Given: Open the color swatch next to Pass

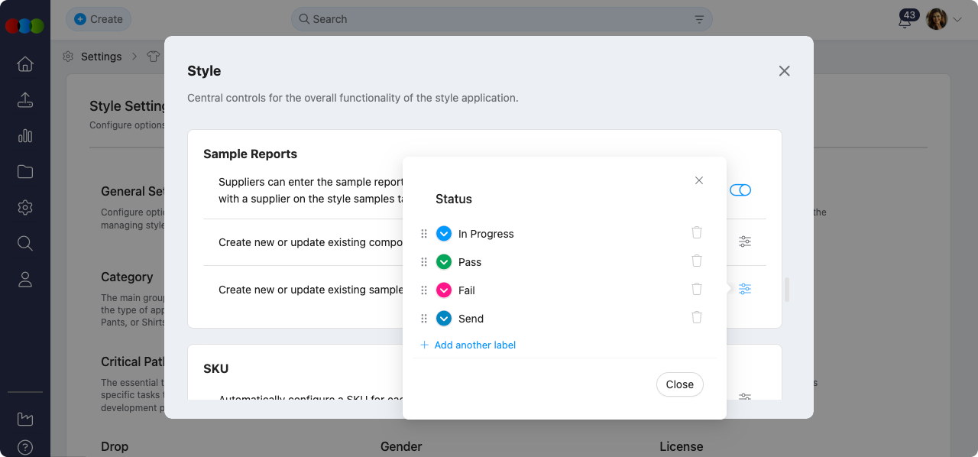Looking at the screenshot, I should point(443,261).
